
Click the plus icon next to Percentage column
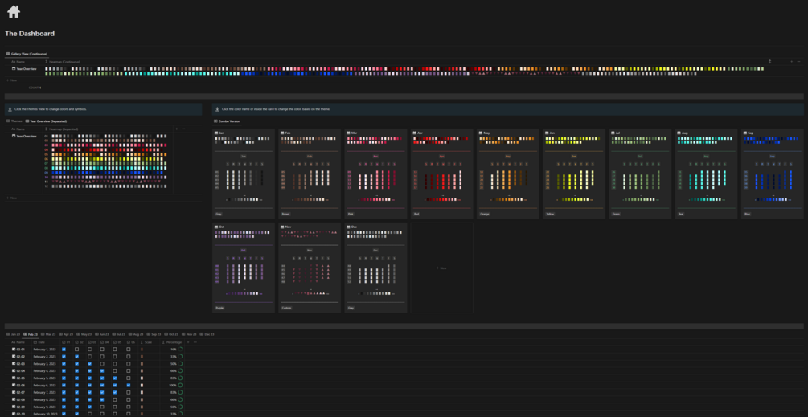(x=188, y=341)
